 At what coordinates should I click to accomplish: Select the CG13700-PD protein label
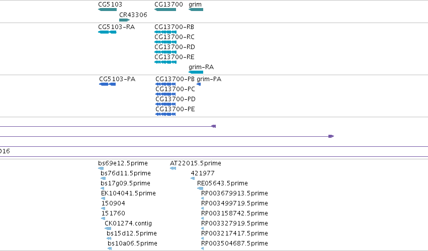[x=176, y=99]
